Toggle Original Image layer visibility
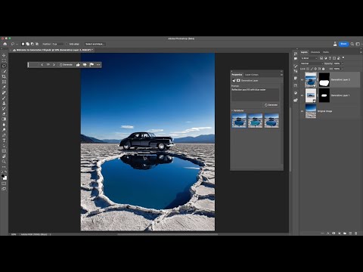The height and width of the screenshot is (272, 363). coord(302,111)
